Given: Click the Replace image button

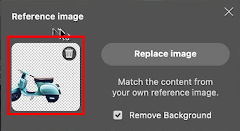Looking at the screenshot, I should pos(165,54).
